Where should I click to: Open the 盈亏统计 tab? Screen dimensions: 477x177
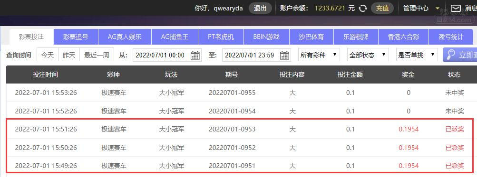(451, 37)
